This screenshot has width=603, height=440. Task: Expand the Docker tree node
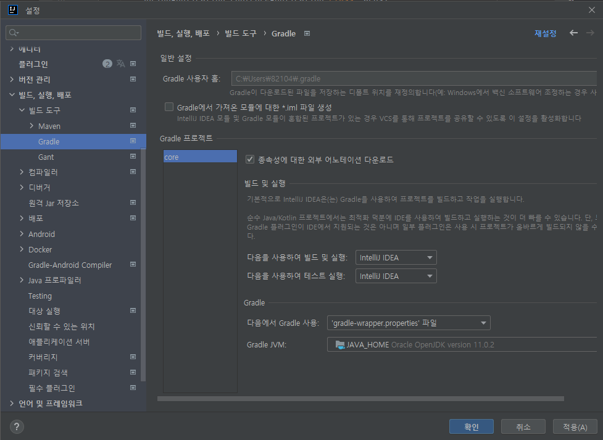pos(22,249)
